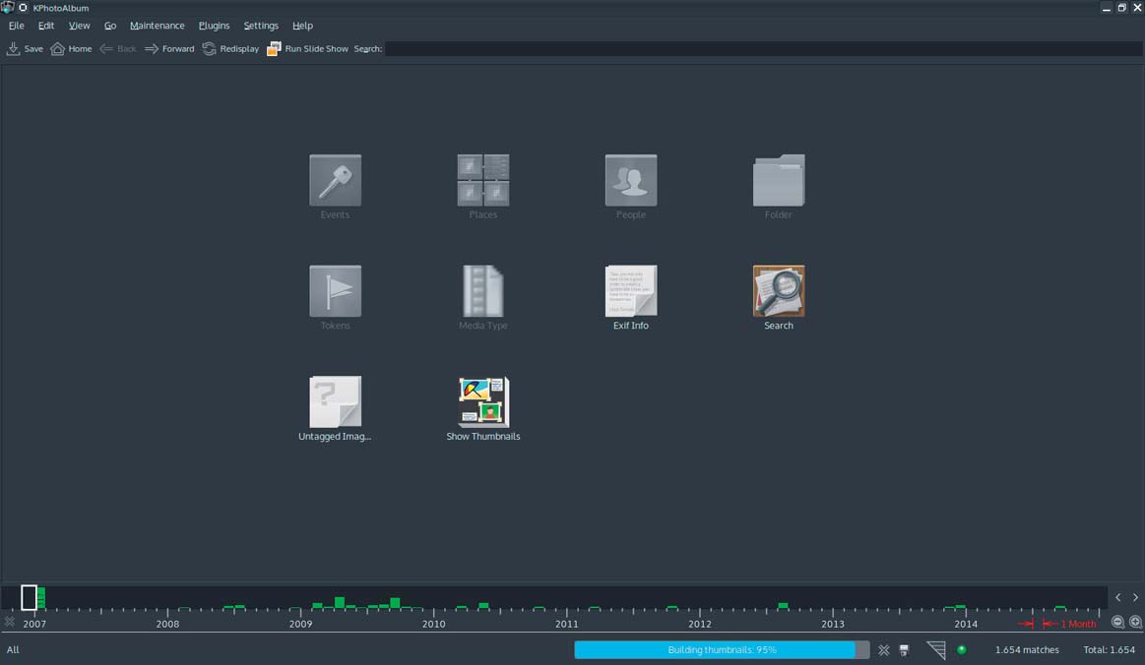Viewport: 1145px width, 665px height.
Task: Open the Maintenance menu
Action: coord(157,26)
